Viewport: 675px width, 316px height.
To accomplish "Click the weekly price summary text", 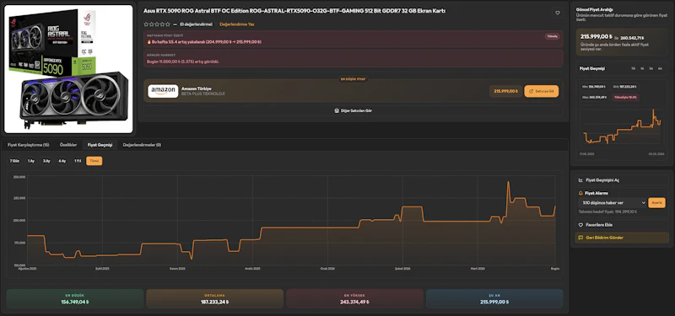I will [204, 42].
